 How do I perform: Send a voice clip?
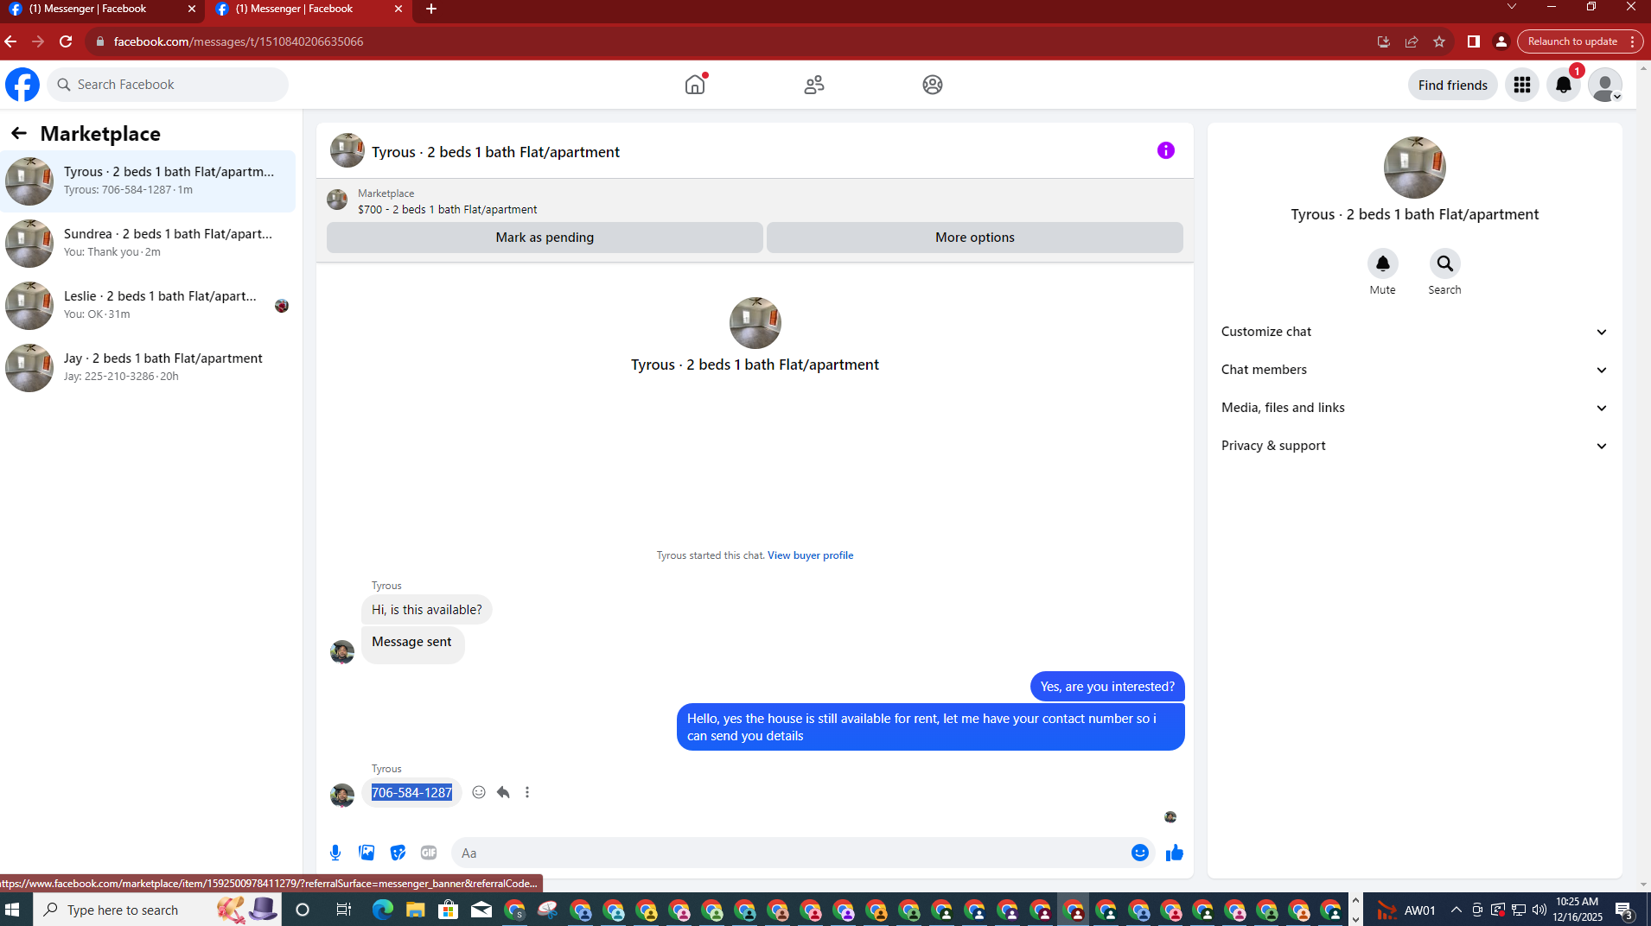point(335,853)
